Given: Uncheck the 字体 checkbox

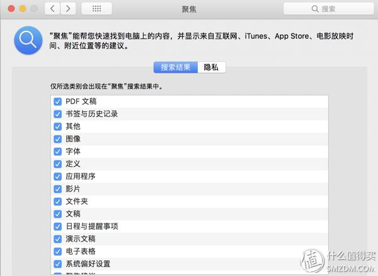Looking at the screenshot, I should tap(57, 152).
